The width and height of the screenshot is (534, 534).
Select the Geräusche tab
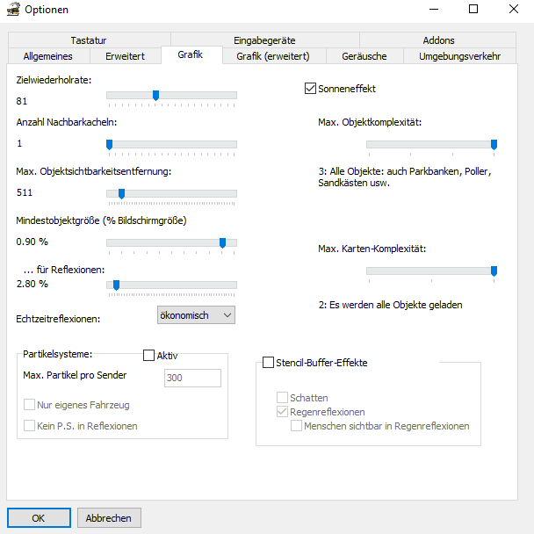364,56
